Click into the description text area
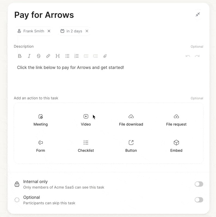 point(109,75)
